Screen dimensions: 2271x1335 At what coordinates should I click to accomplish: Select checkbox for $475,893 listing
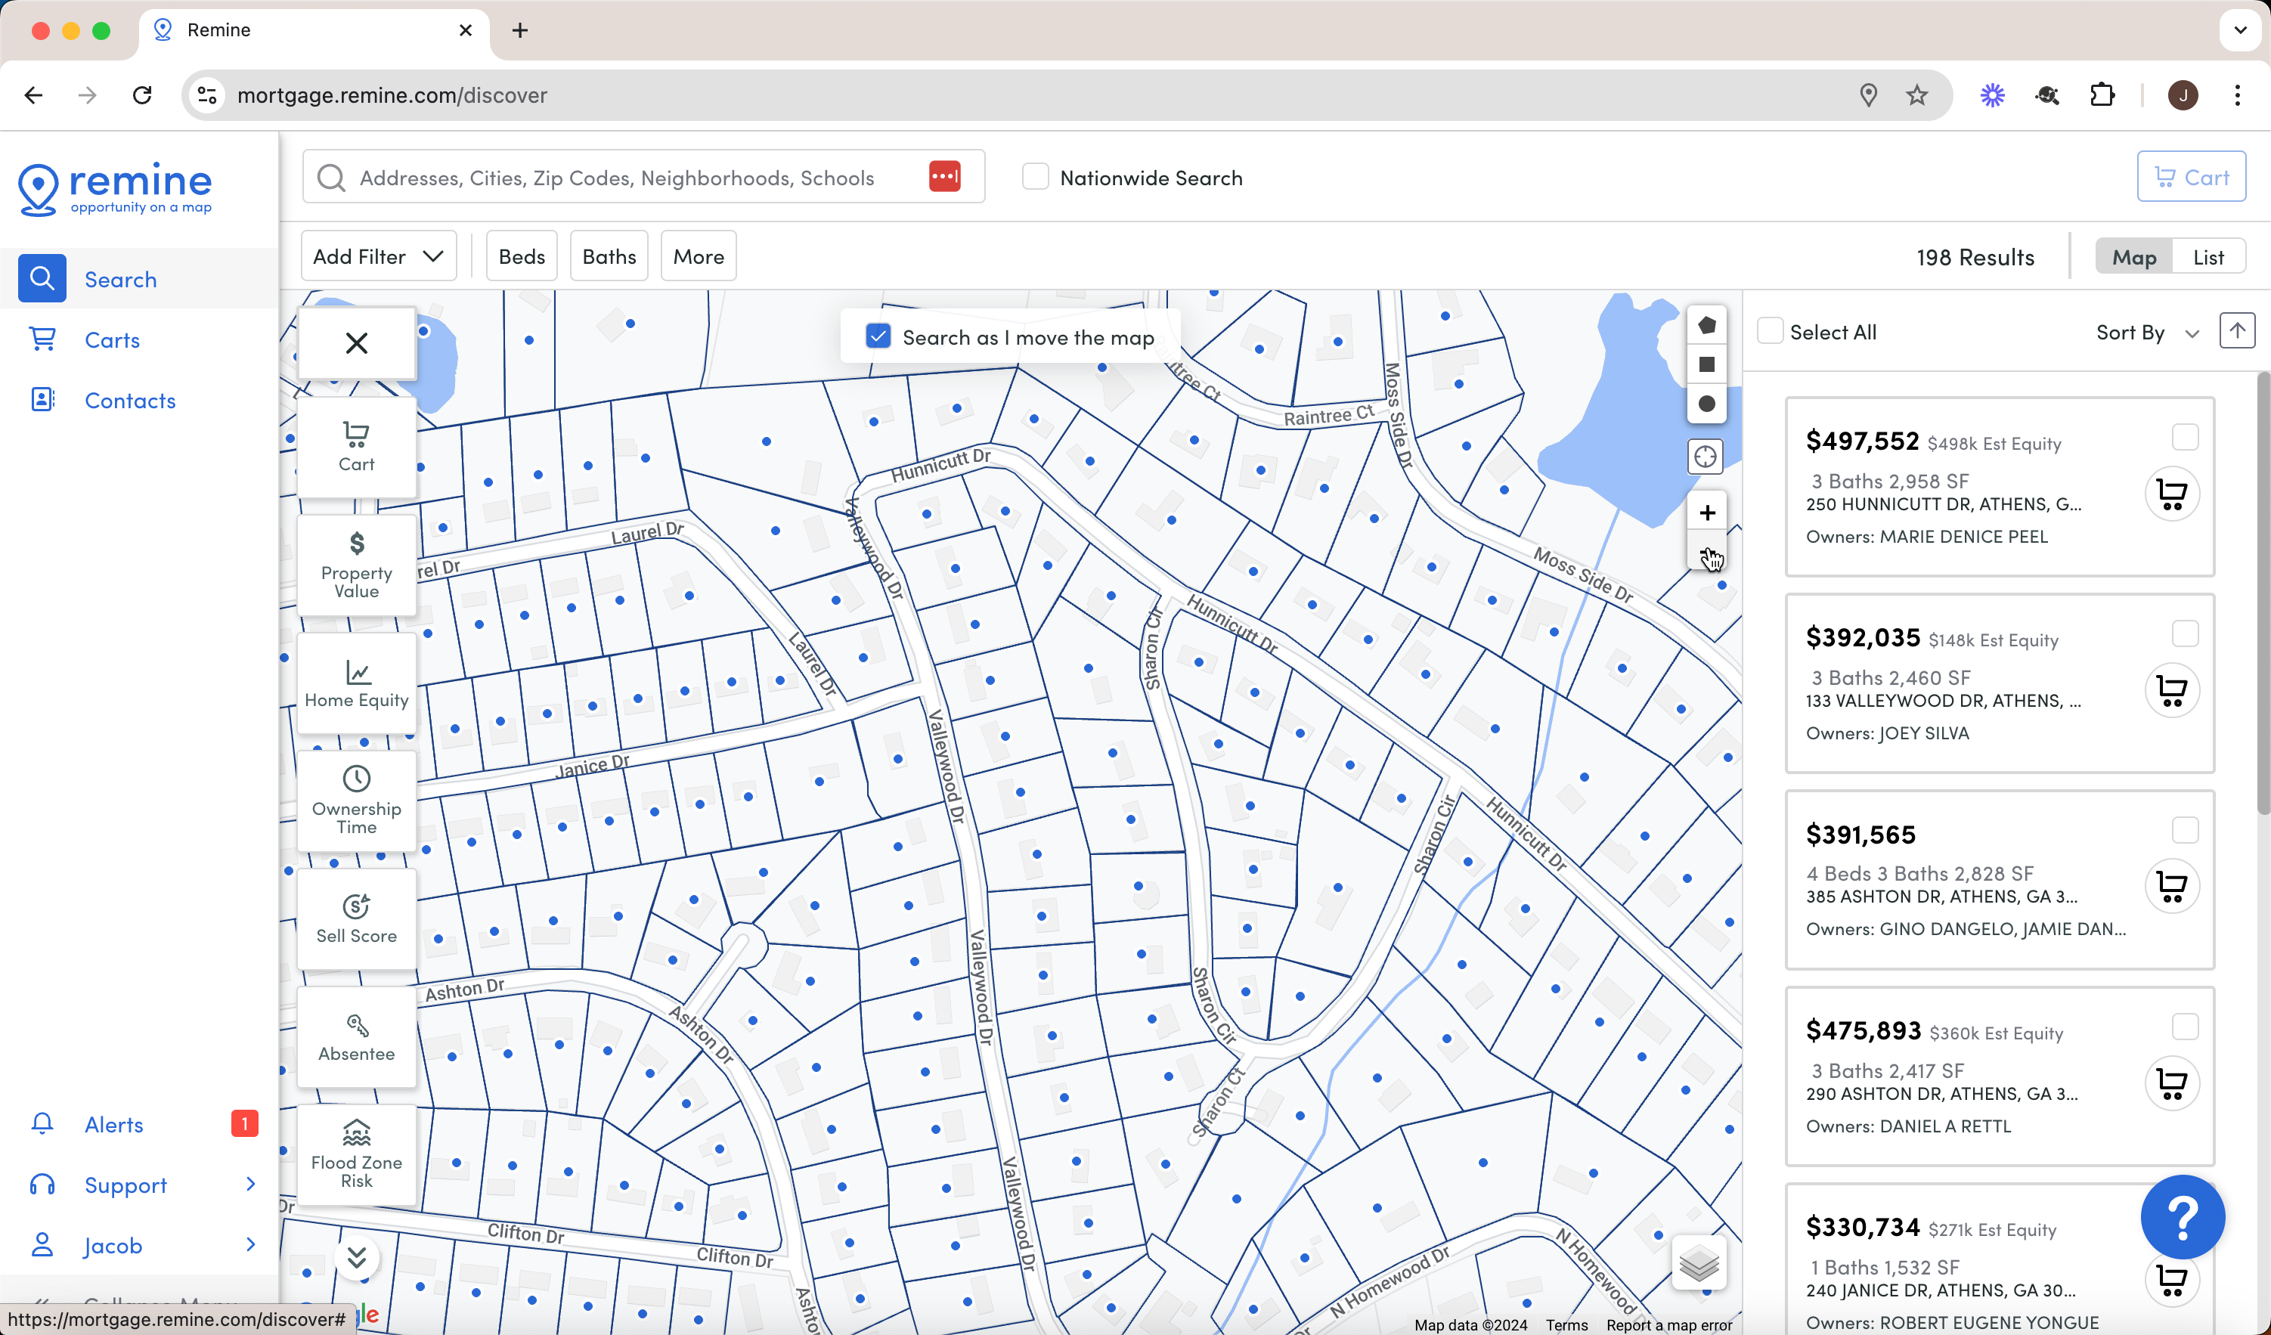(2185, 1027)
